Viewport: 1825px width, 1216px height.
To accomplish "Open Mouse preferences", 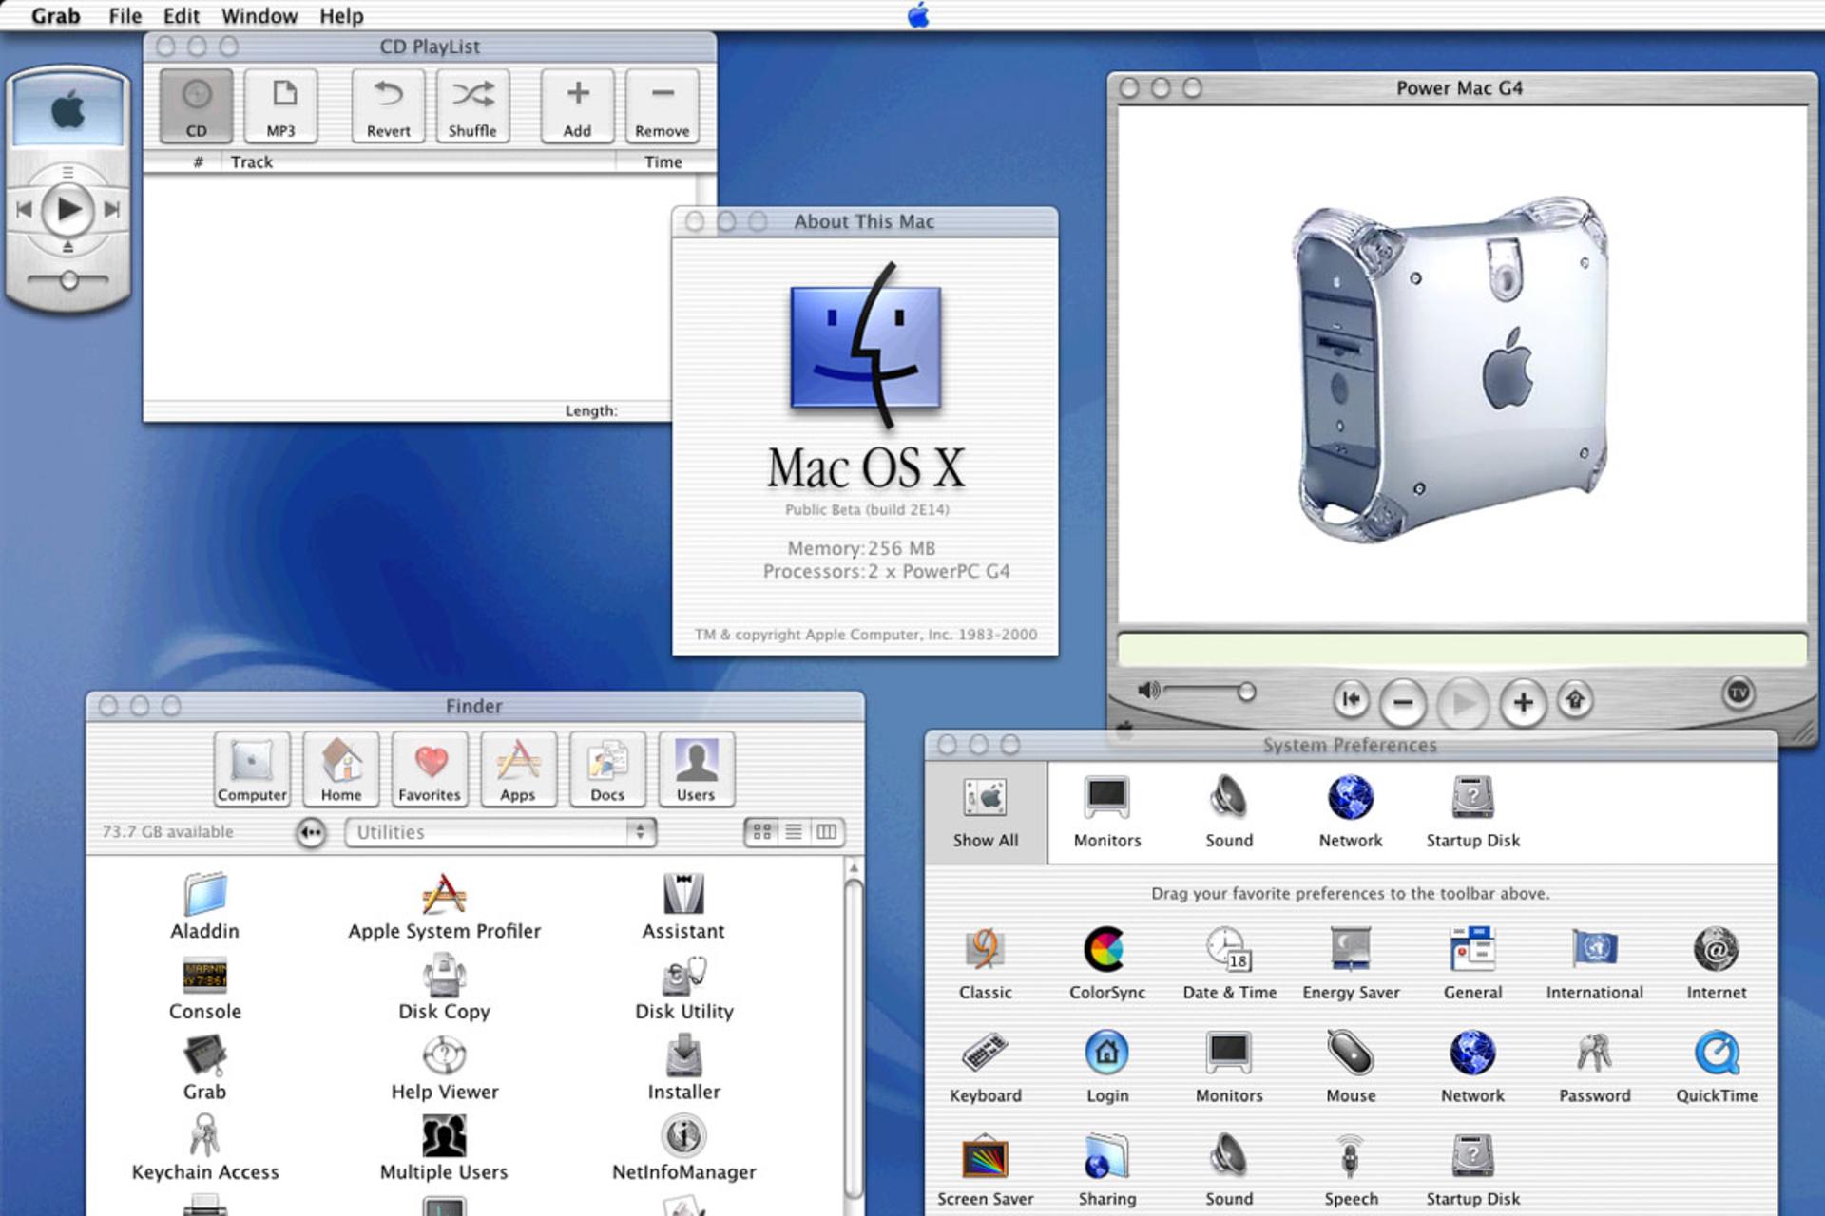I will pos(1351,1067).
